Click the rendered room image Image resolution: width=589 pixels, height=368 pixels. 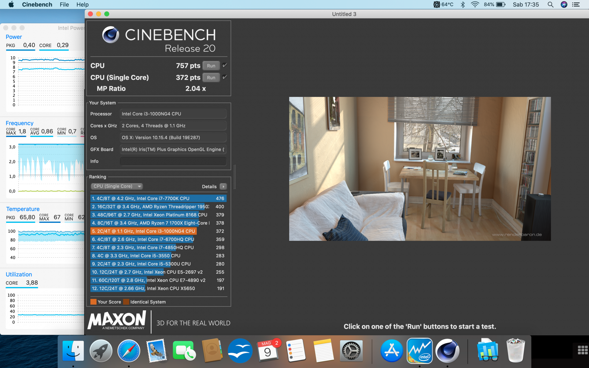(420, 169)
